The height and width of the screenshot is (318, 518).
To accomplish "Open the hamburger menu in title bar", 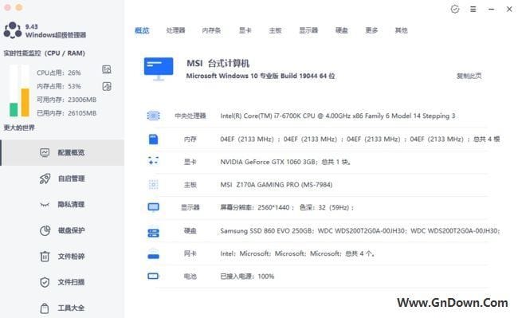I will point(473,10).
